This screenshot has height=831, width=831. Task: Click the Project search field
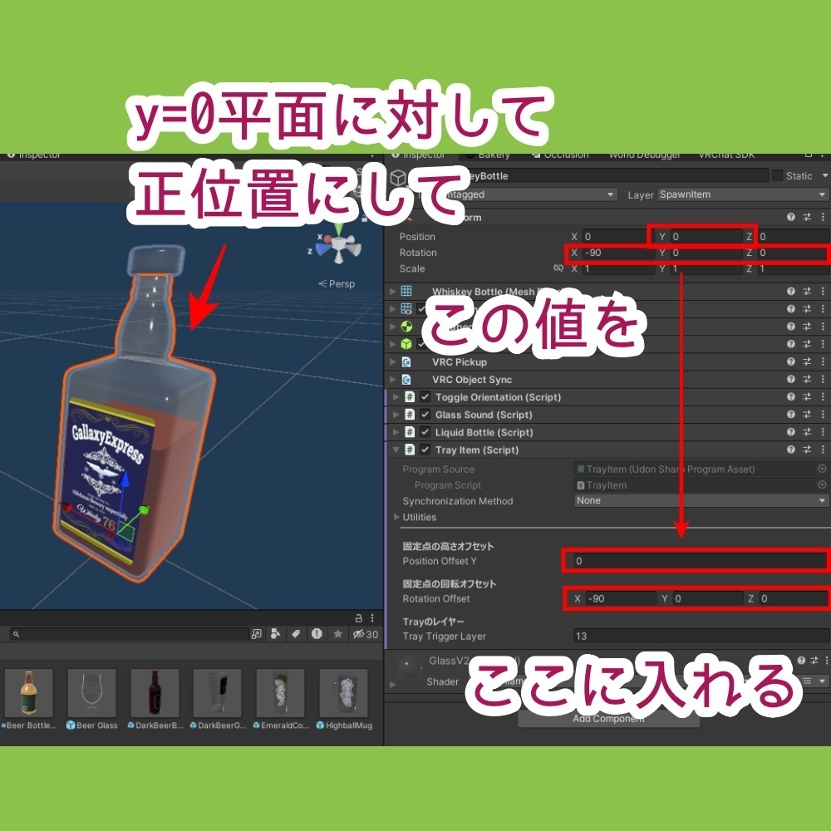[129, 634]
